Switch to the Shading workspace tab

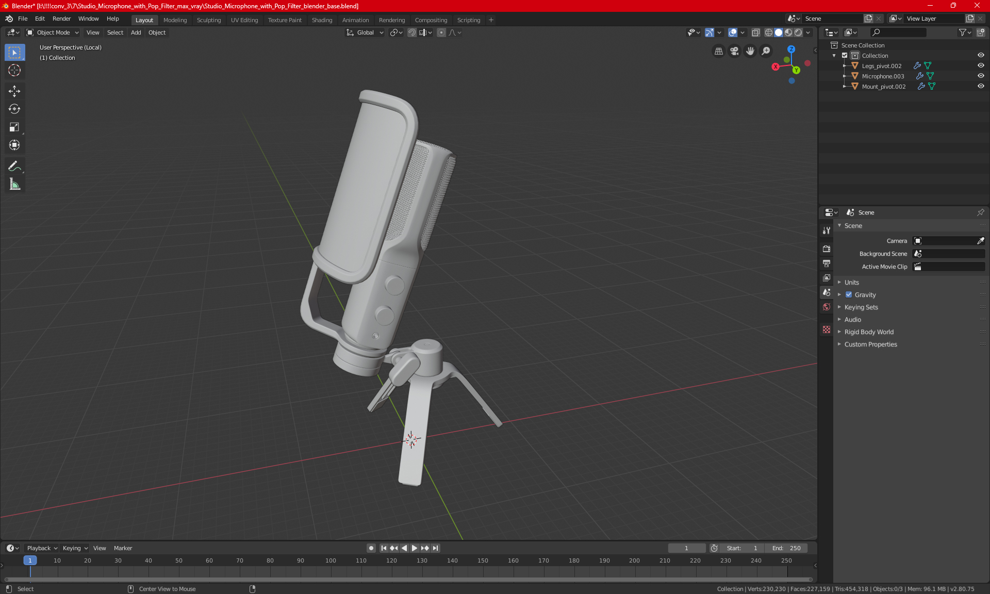322,20
